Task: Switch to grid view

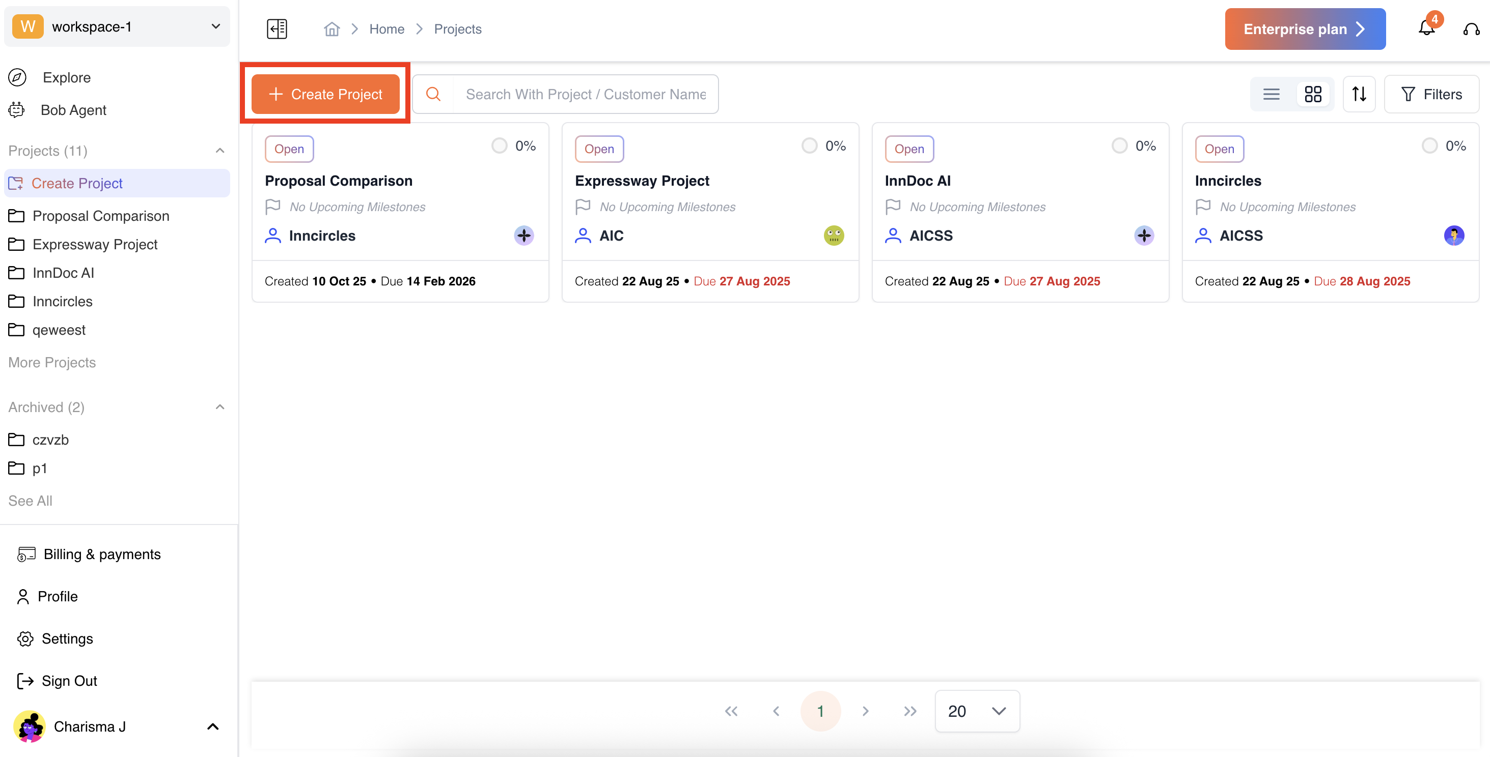Action: 1313,94
